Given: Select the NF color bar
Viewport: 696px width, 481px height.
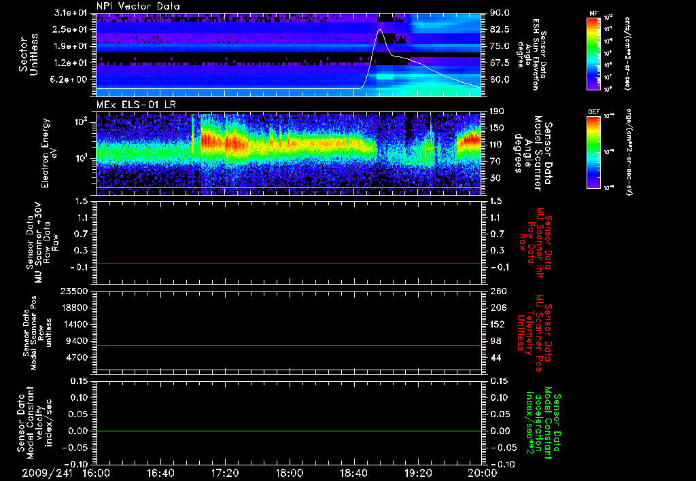Looking at the screenshot, I should click(594, 54).
